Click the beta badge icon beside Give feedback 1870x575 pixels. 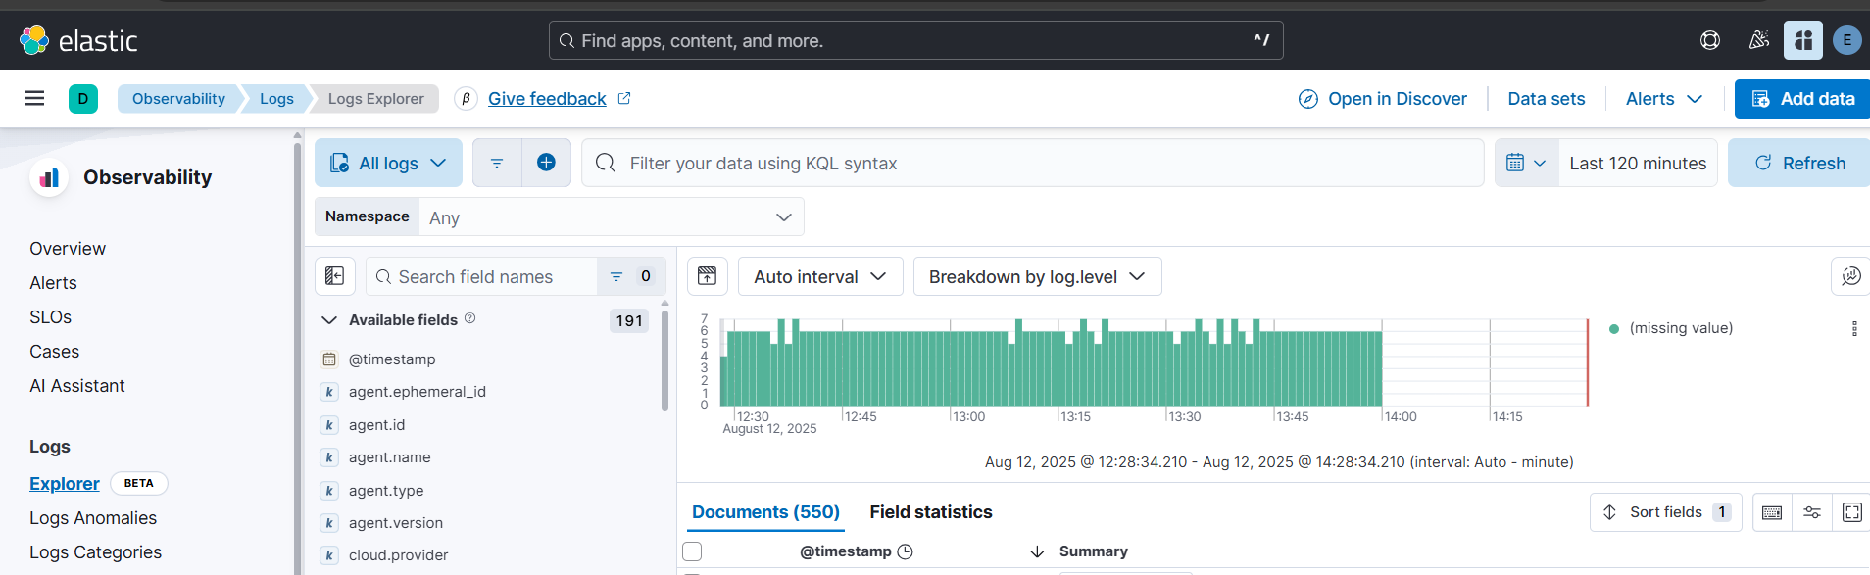[x=466, y=98]
